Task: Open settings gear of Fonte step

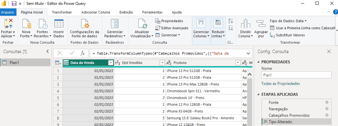Action: pyautogui.click(x=327, y=103)
